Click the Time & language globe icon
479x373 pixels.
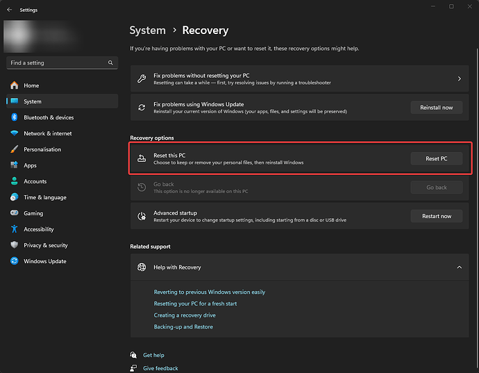coord(15,197)
